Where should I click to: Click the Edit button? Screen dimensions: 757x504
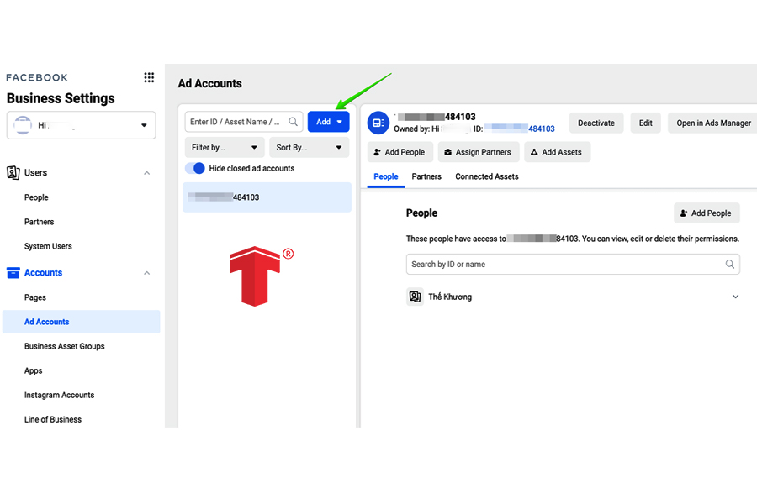tap(645, 123)
